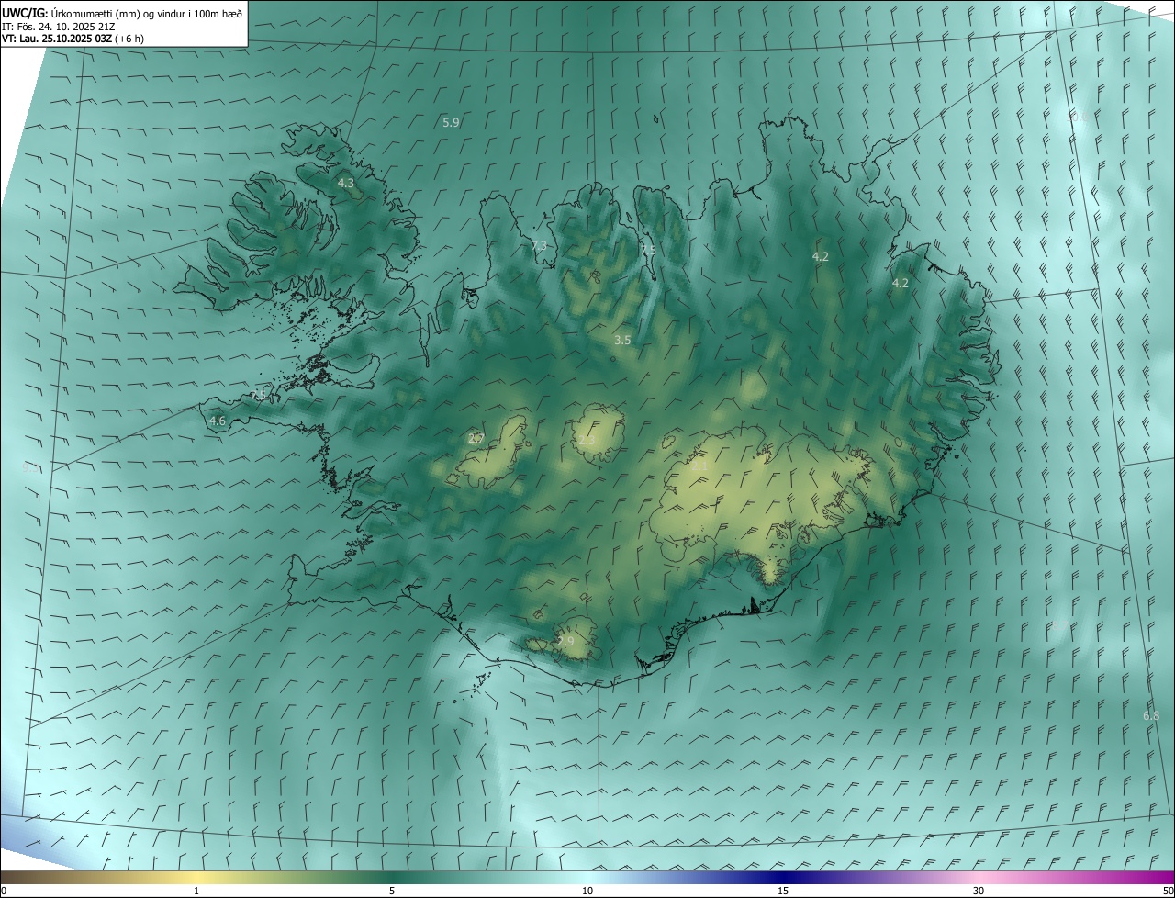Click the map title 'Úrkomumætti (mm) og vindur í 100m hæð'
The image size is (1175, 898).
146,12
